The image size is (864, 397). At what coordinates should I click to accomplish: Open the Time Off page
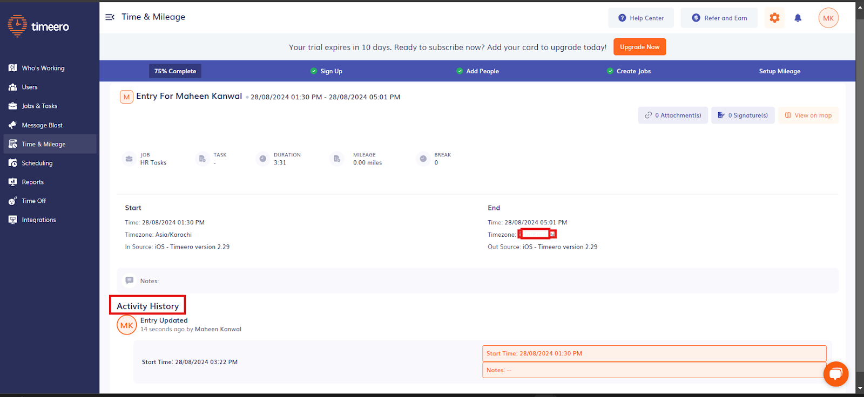pyautogui.click(x=34, y=201)
